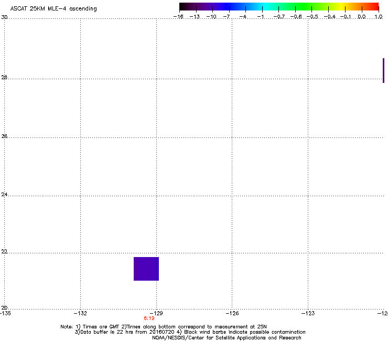Click the colorbar label "-4"
Screen dimensions: 388x341
[x=243, y=17]
